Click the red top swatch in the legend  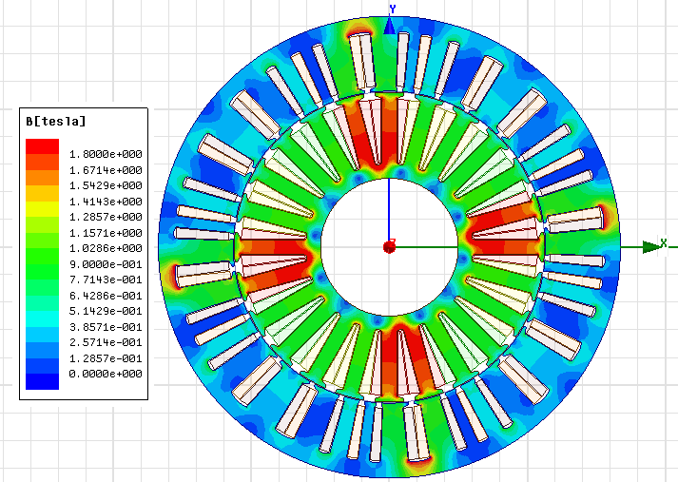pyautogui.click(x=42, y=146)
